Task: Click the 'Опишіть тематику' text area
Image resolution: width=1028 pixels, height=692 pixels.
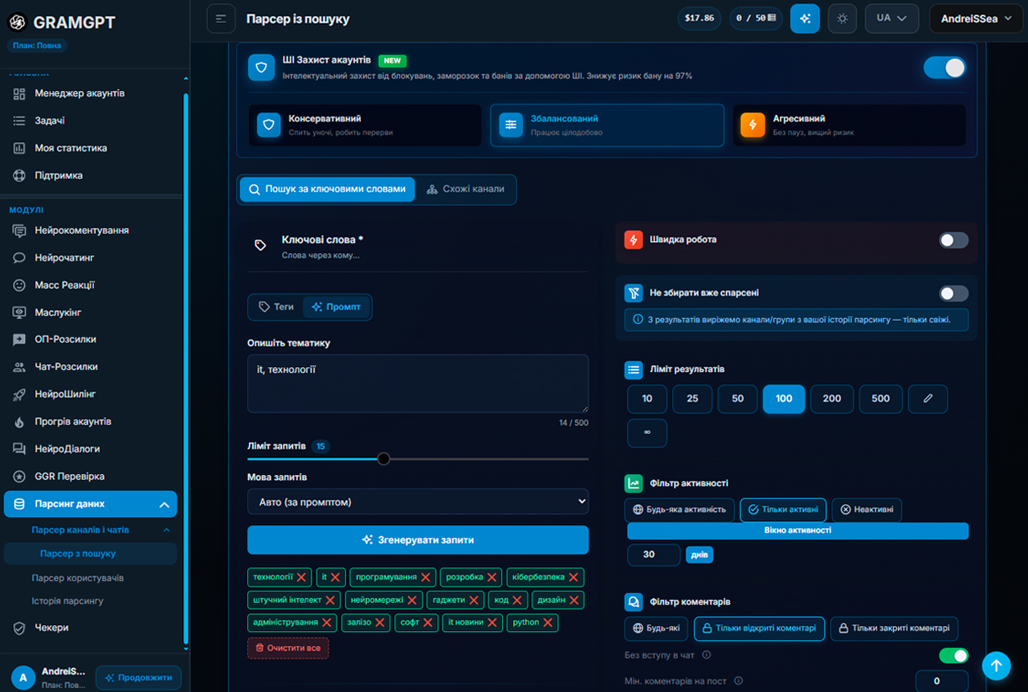Action: 418,383
